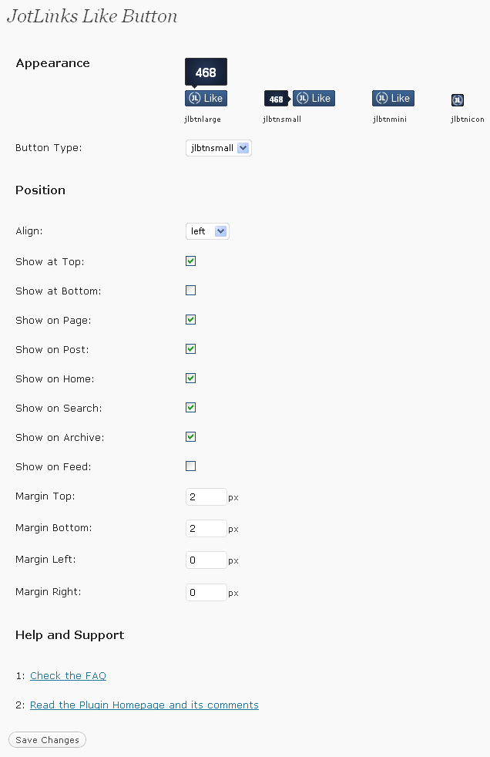Enable the Show on Feed checkbox
The width and height of the screenshot is (490, 757).
[x=190, y=466]
